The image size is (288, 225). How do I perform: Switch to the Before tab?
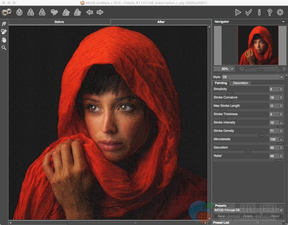click(59, 22)
